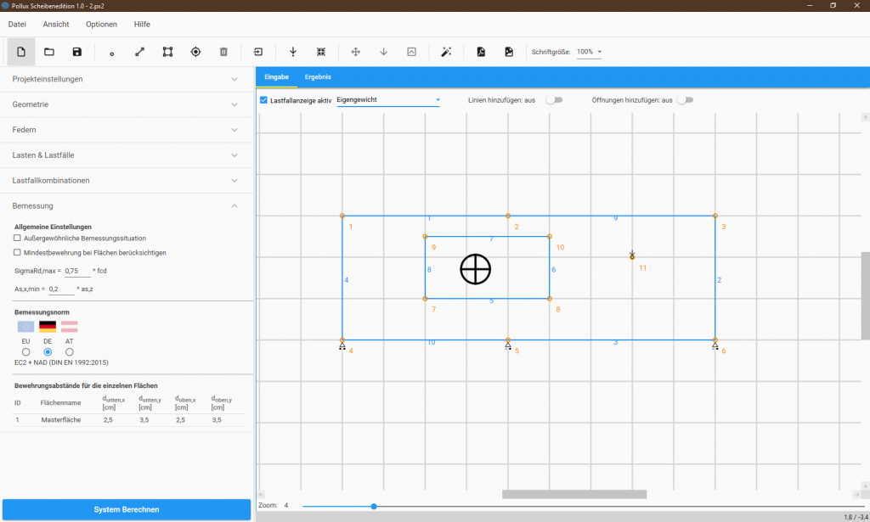Click the vertical canvas scrollbar thumb
870x522 pixels.
pos(865,295)
